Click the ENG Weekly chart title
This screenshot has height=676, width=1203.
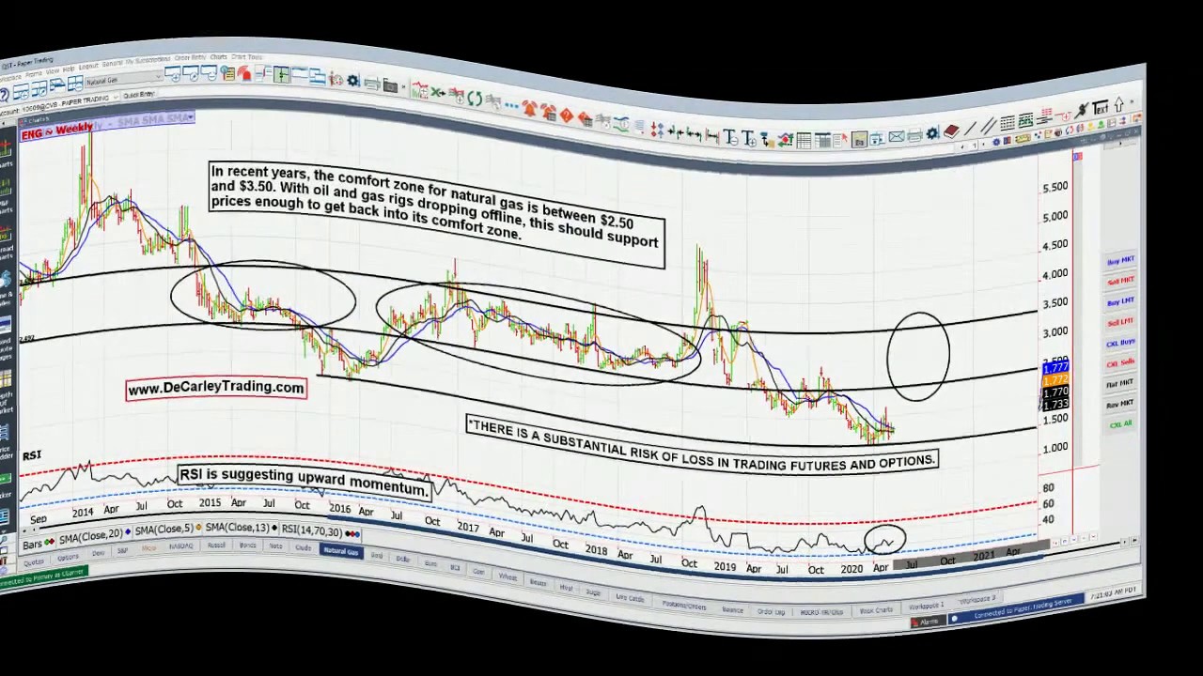[57, 130]
